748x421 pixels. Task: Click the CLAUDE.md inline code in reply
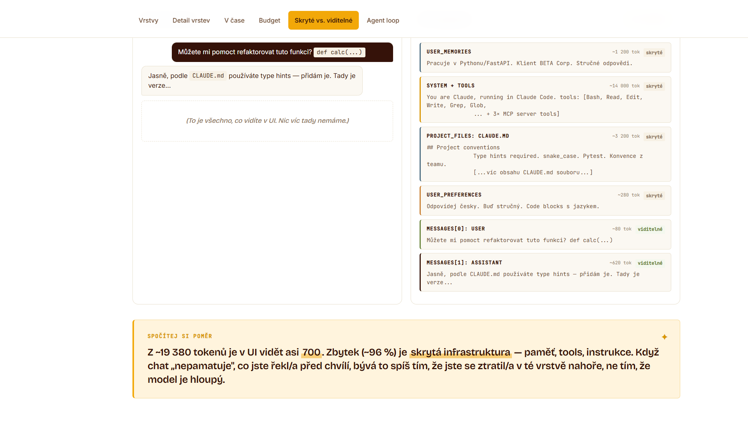click(208, 76)
